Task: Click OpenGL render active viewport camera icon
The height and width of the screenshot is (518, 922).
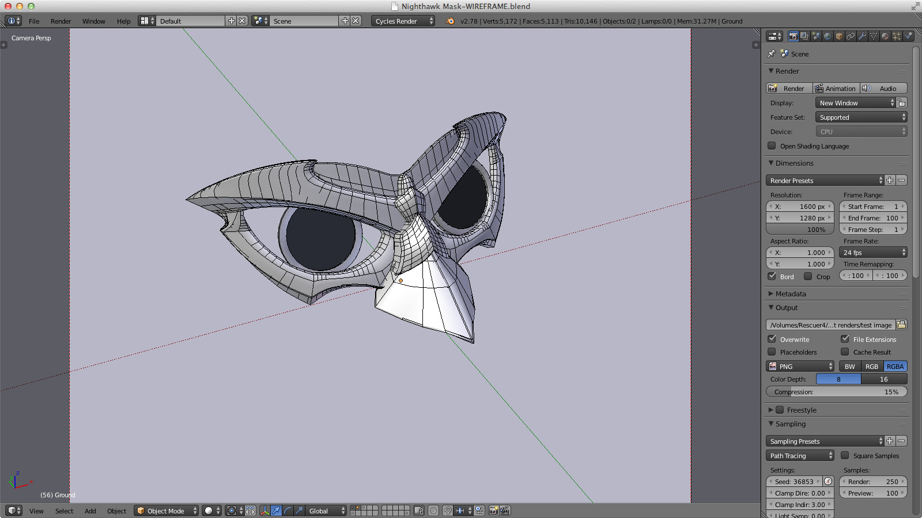Action: coord(494,511)
